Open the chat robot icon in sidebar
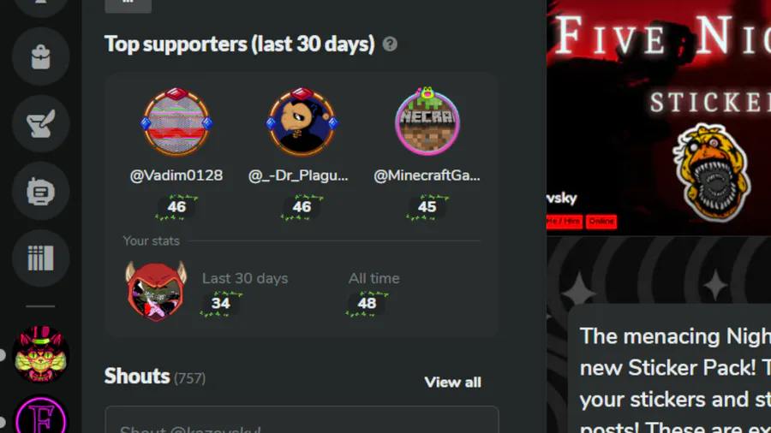771x433 pixels. [41, 192]
